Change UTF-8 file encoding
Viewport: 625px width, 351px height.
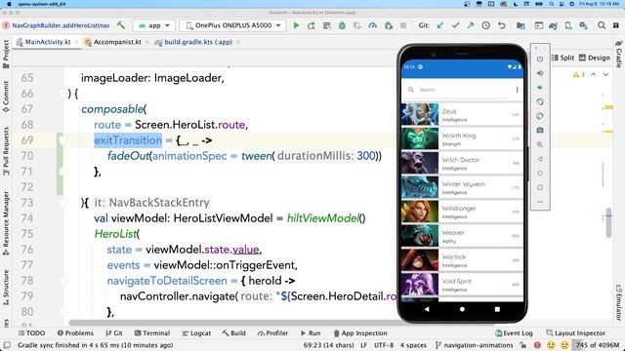[x=384, y=345]
